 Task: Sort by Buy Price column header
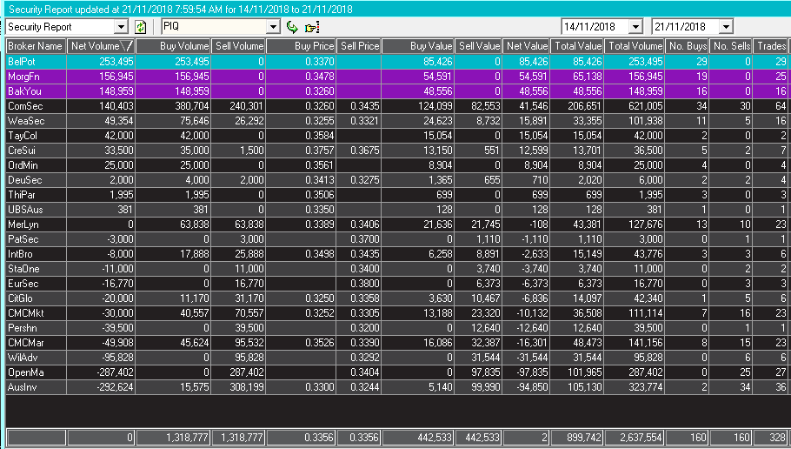301,46
